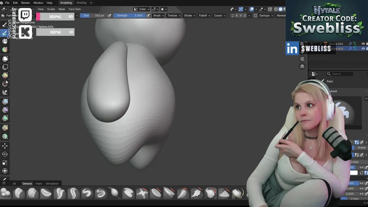Pick the cylinder brush with yellow dashed arc
This screenshot has width=368, height=207.
point(238,193)
